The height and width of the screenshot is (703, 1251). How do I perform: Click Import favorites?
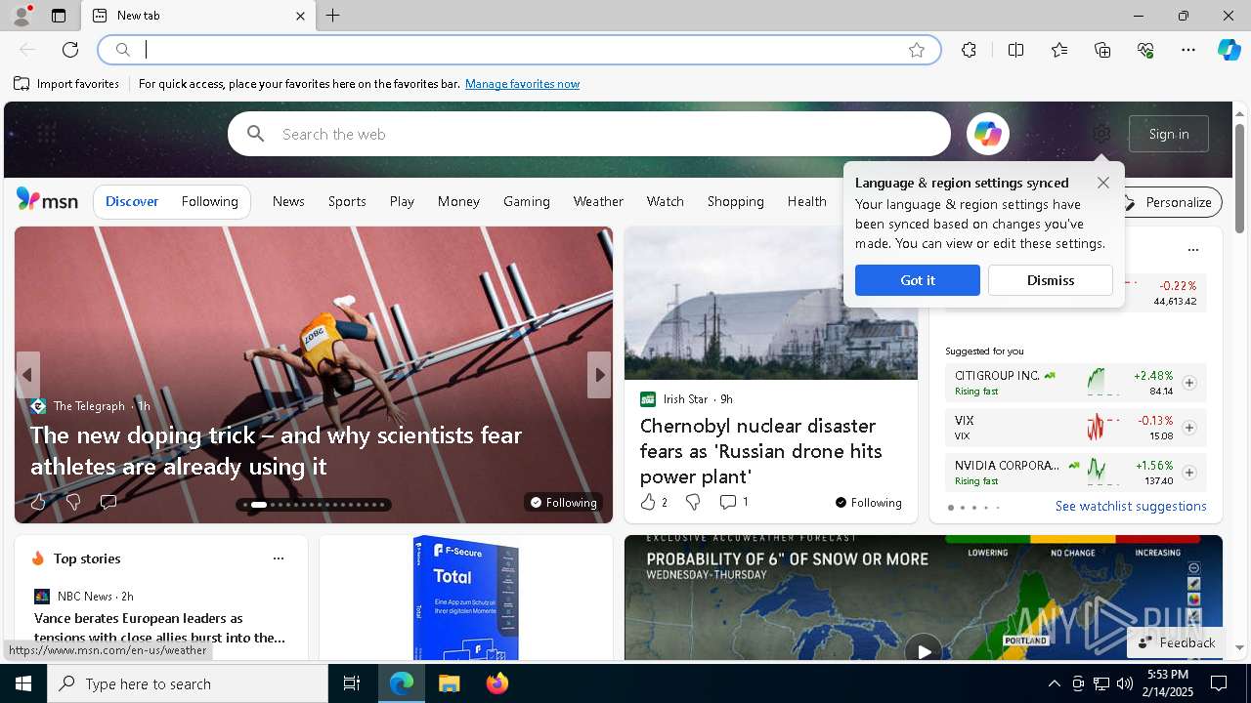tap(66, 84)
